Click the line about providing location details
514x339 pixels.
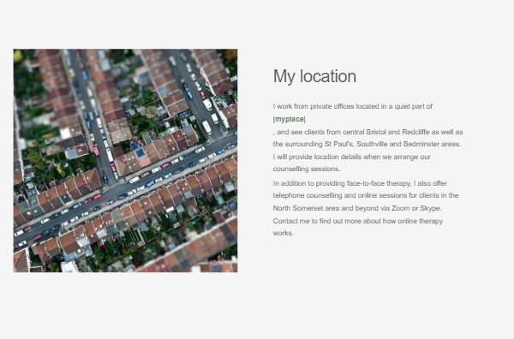(x=352, y=157)
